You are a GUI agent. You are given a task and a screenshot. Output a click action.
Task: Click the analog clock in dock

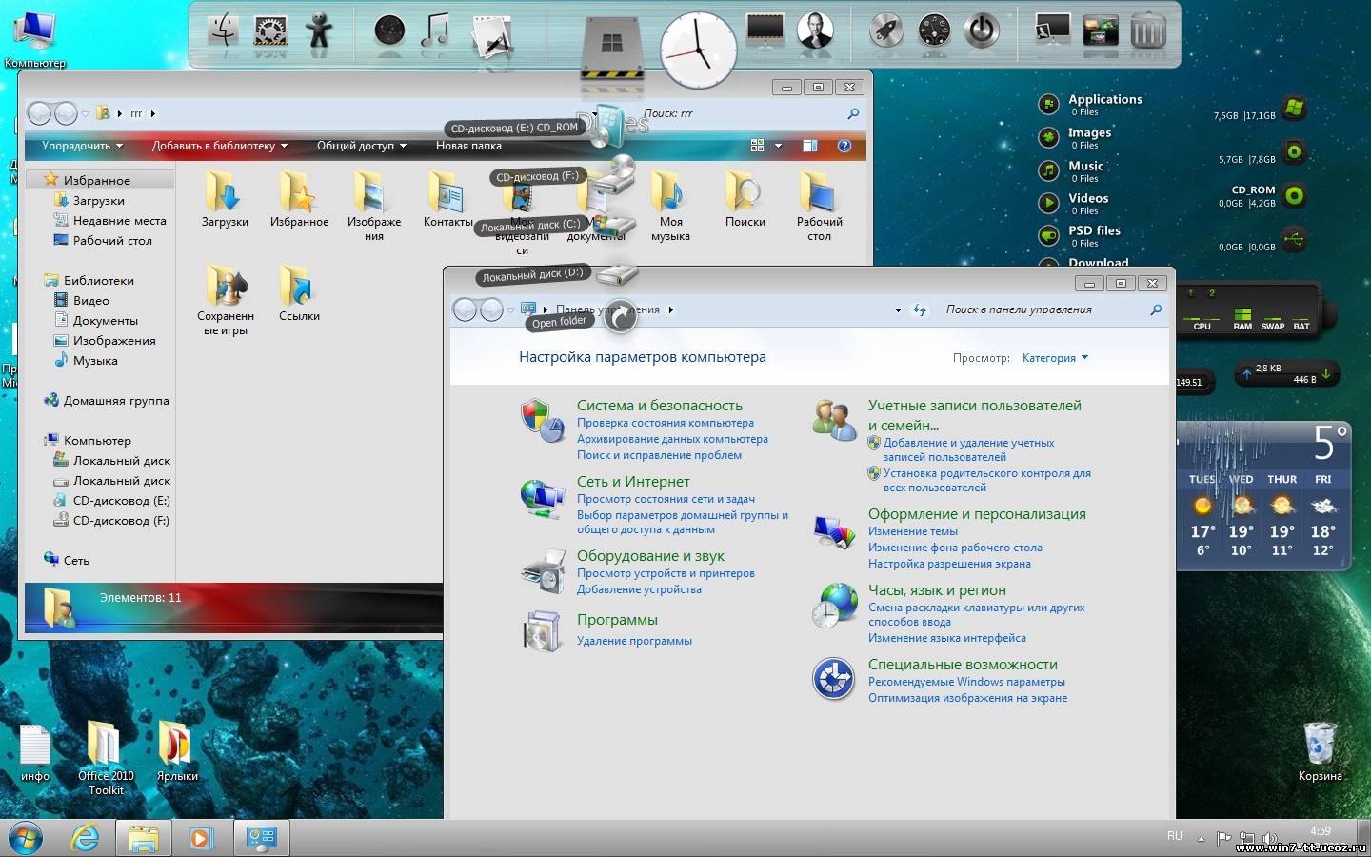click(x=699, y=50)
